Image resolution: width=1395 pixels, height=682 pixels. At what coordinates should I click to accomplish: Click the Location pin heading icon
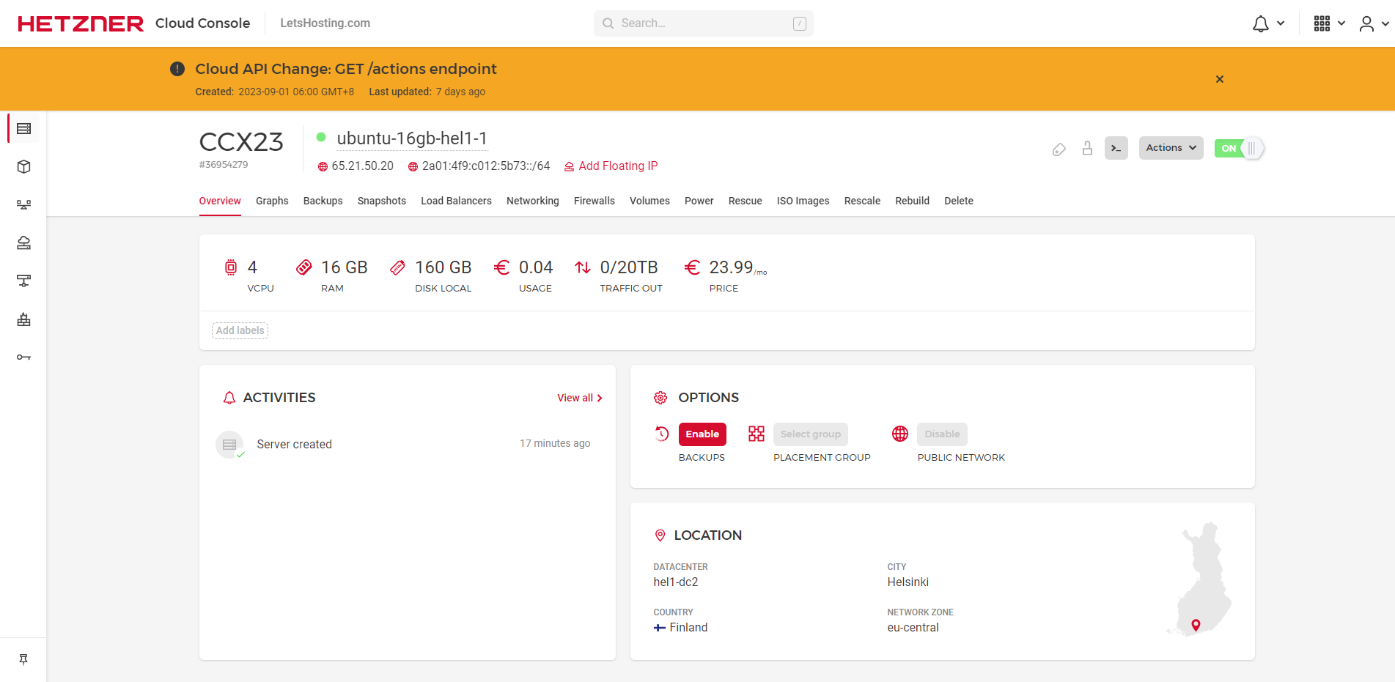[x=660, y=535]
